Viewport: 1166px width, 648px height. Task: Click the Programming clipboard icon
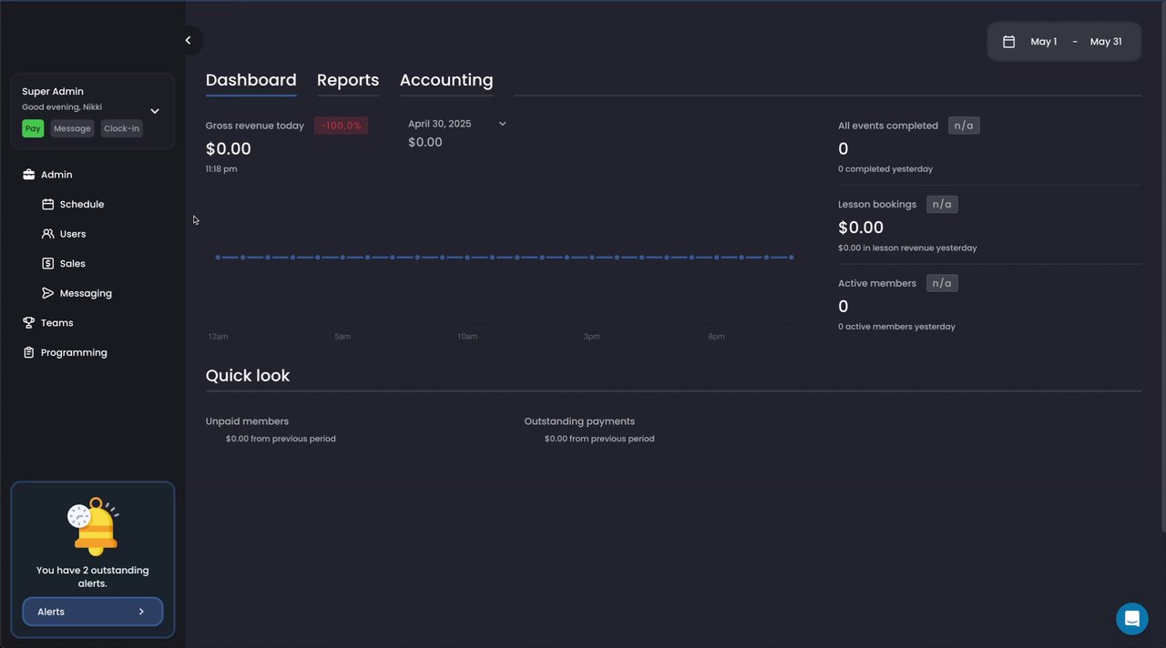click(28, 353)
